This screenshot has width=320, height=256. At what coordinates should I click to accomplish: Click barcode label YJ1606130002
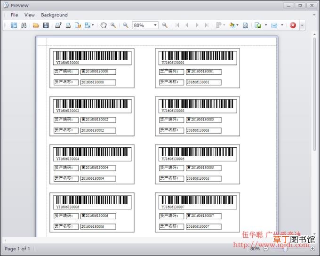point(68,111)
